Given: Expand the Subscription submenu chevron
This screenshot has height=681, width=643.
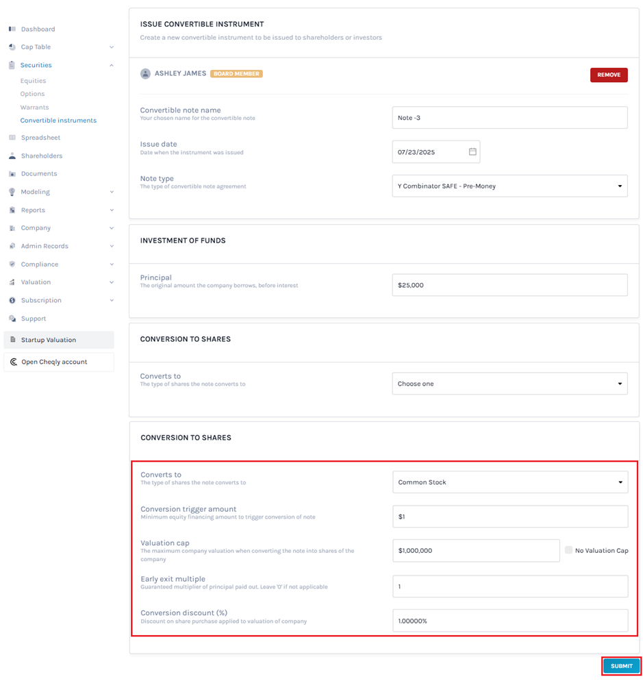Looking at the screenshot, I should click(x=112, y=301).
